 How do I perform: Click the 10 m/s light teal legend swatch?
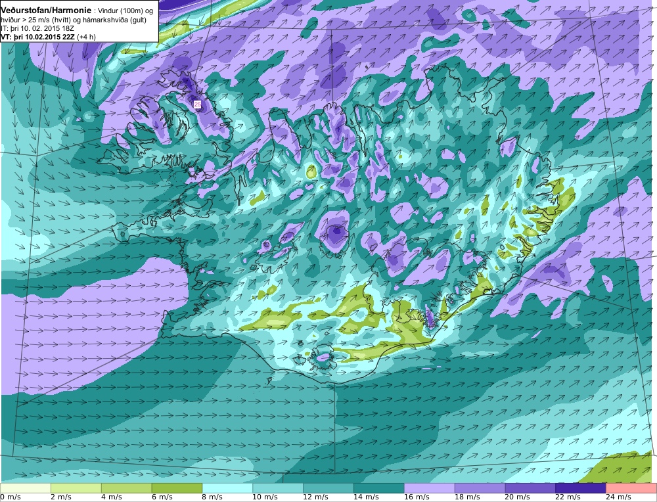278,488
